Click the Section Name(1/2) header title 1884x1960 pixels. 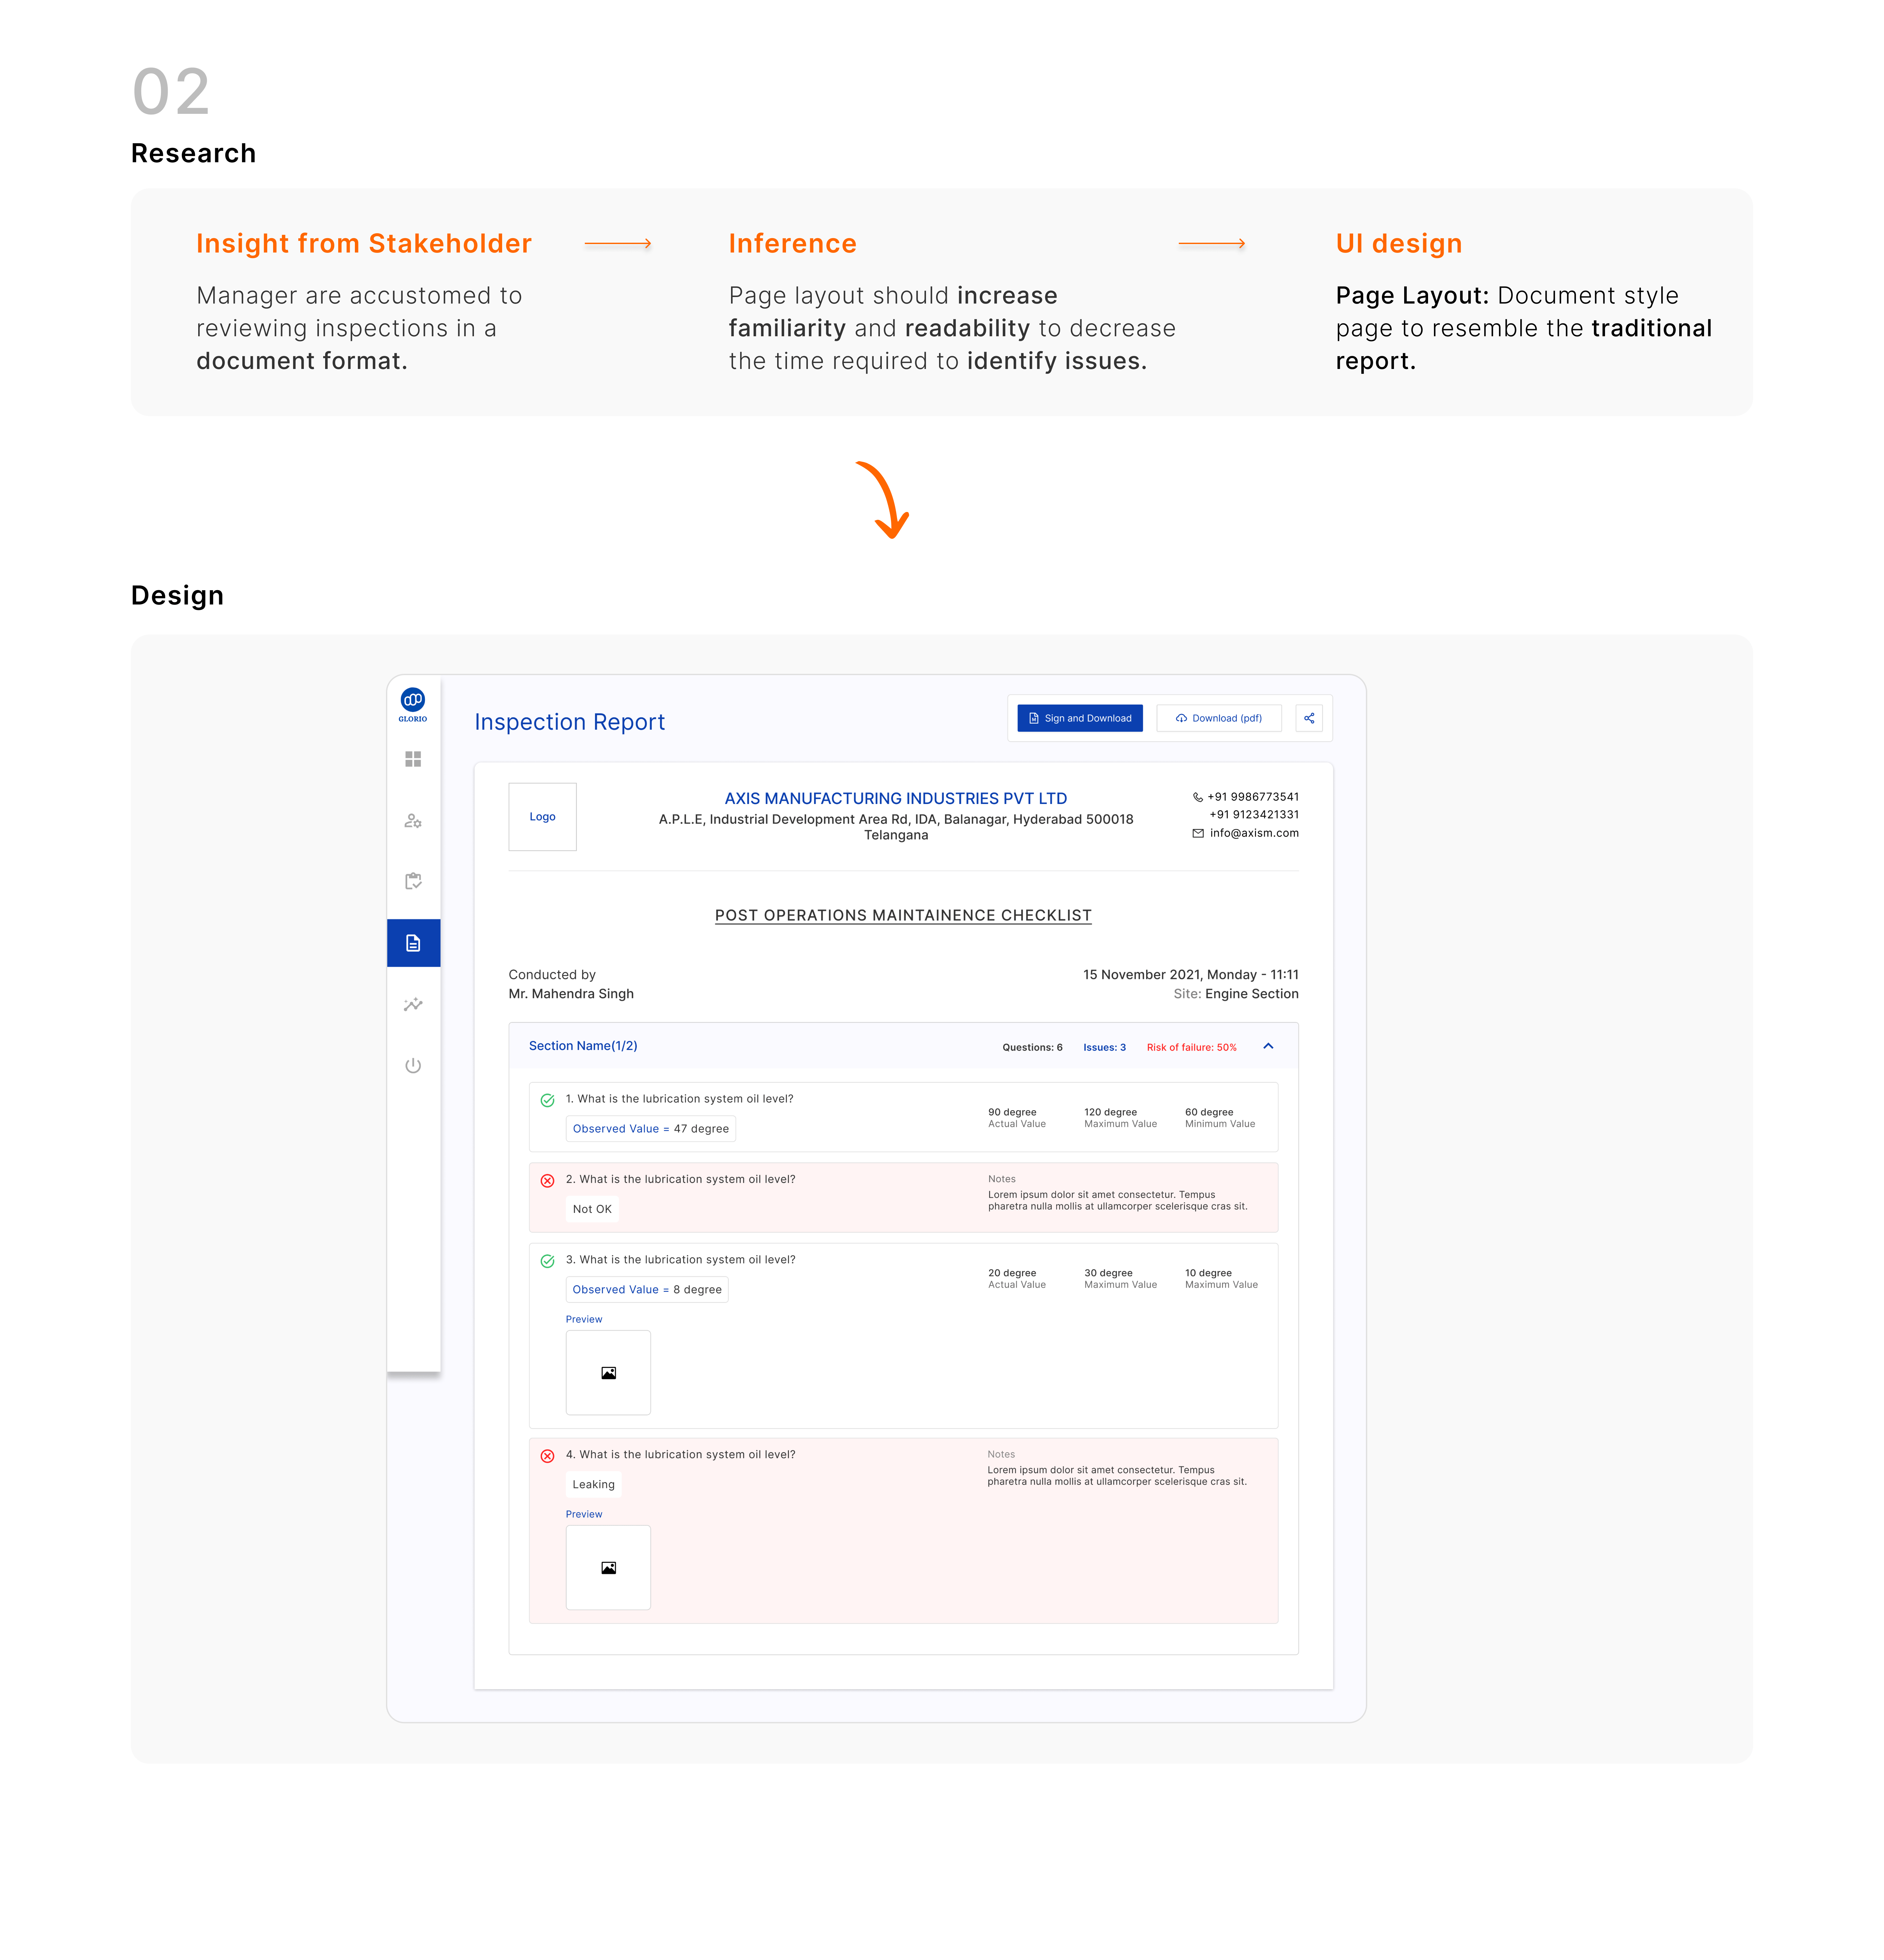click(x=583, y=1046)
